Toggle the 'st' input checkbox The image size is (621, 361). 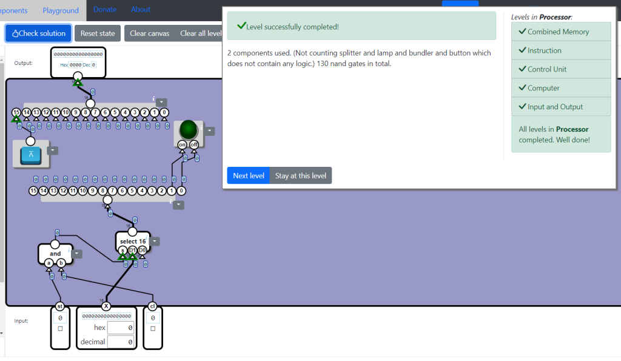(x=60, y=329)
